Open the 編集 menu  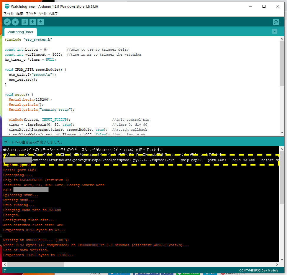pos(19,14)
